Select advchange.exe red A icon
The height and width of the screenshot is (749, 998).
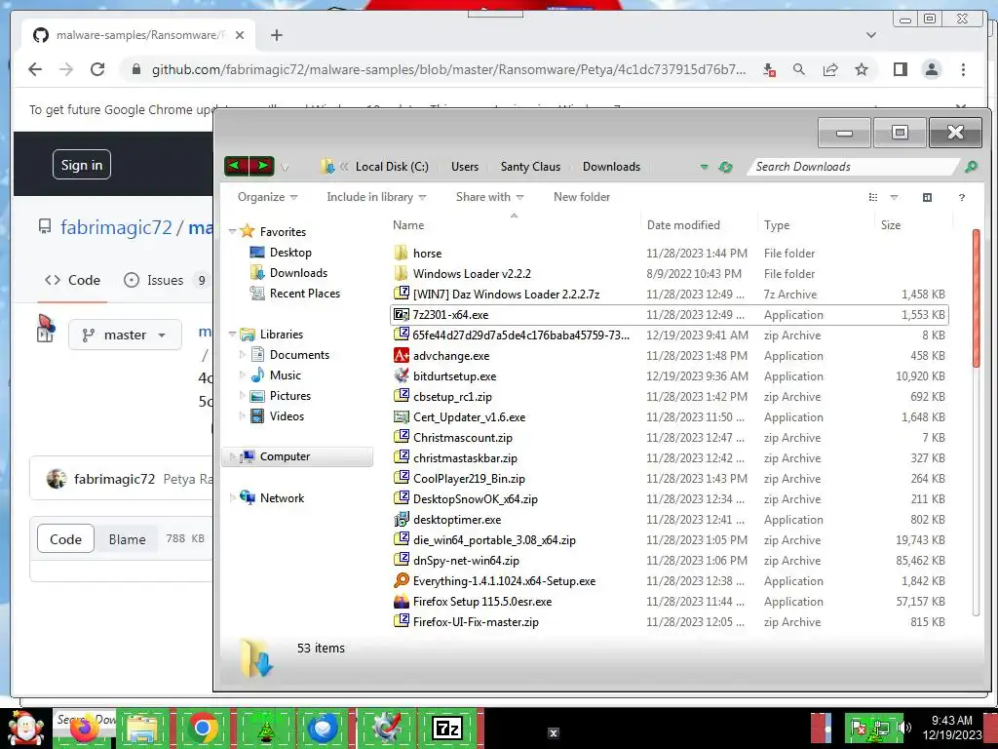[x=401, y=355]
